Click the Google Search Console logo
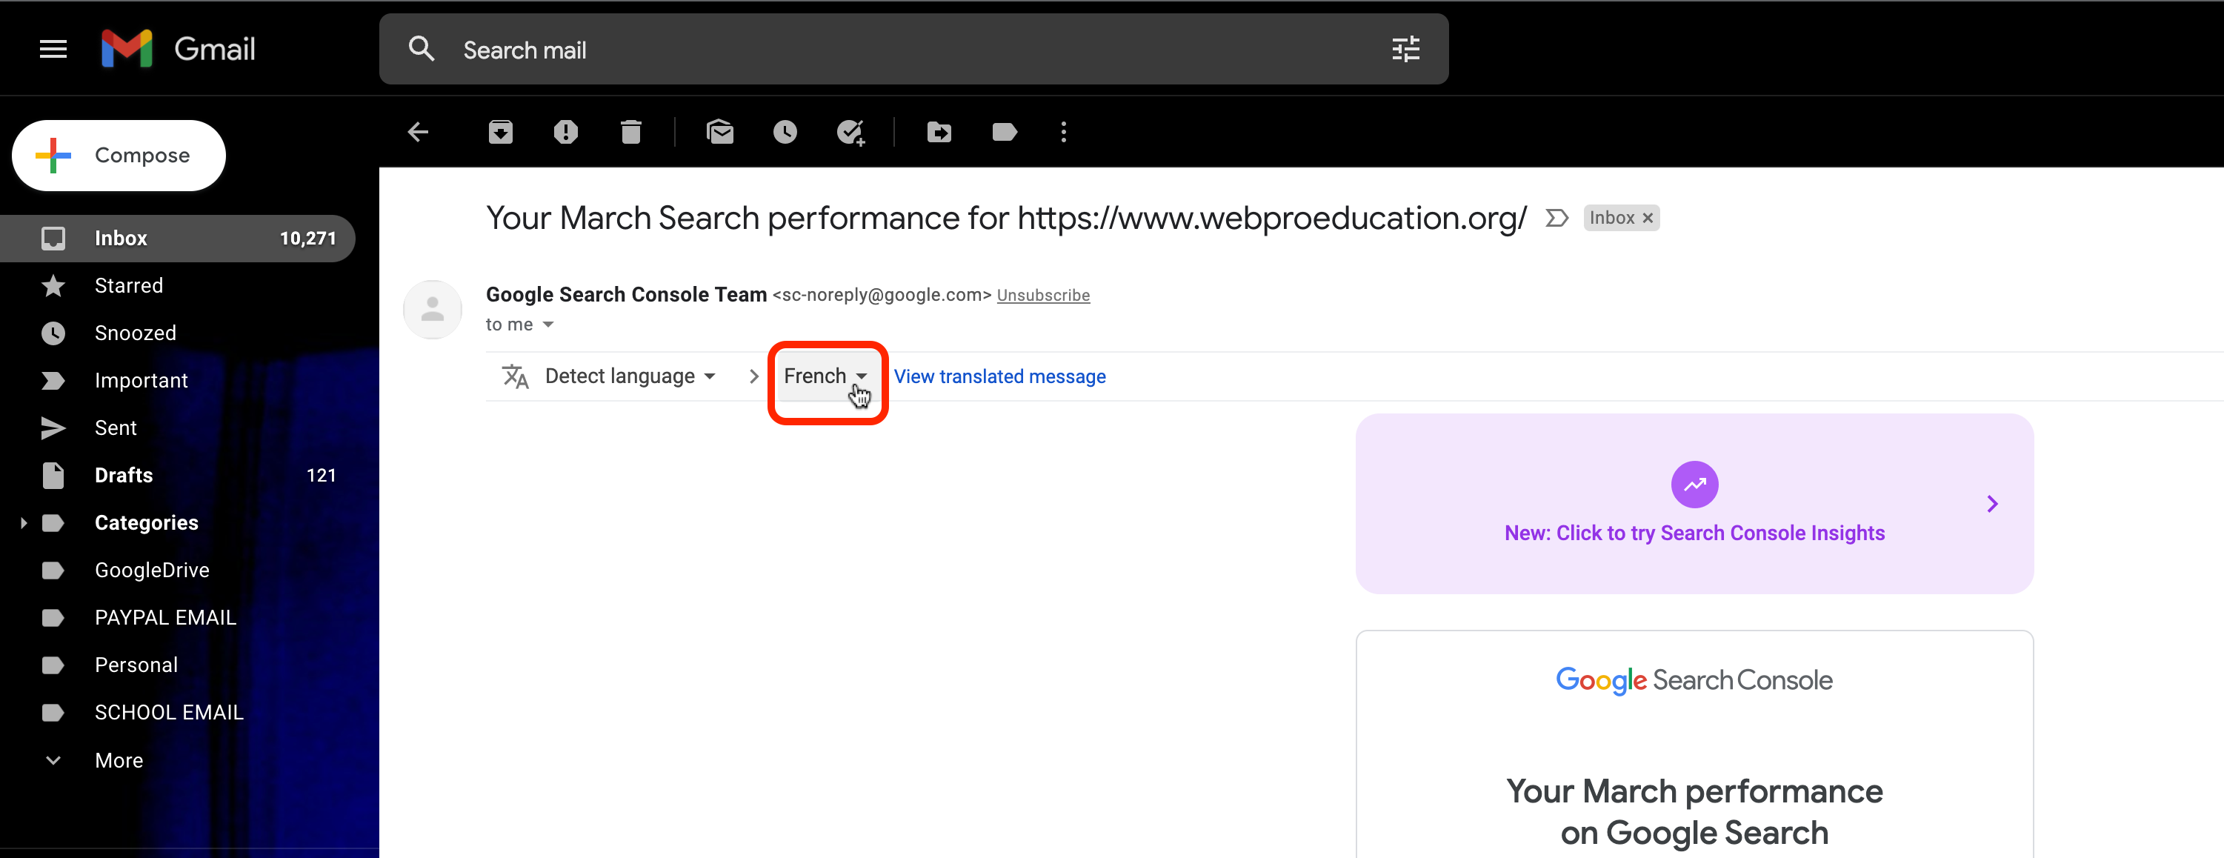The width and height of the screenshot is (2224, 858). [x=1694, y=680]
